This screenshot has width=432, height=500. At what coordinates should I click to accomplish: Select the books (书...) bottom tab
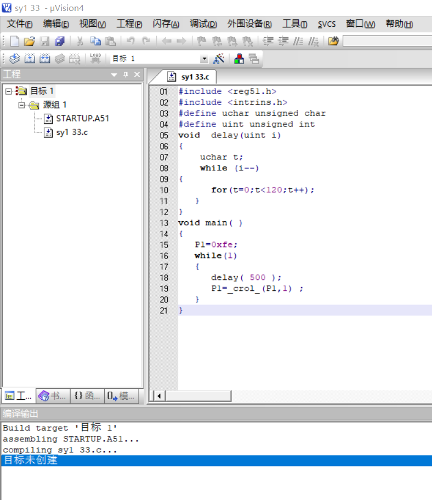(53, 396)
